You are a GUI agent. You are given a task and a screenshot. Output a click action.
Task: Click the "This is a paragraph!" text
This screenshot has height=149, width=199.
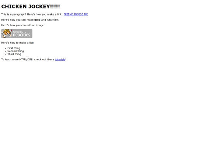click(14, 14)
